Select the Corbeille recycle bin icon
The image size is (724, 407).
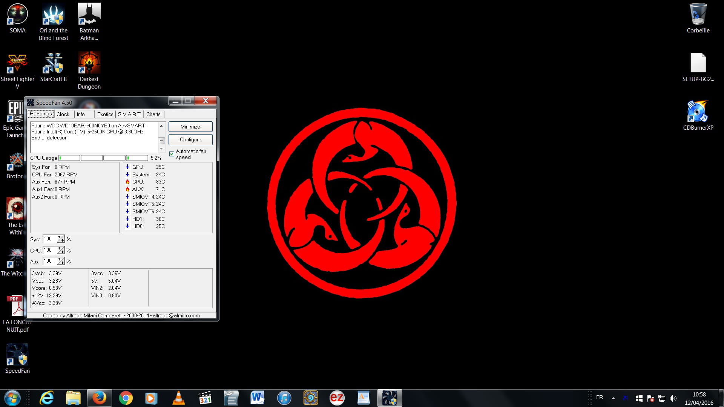tap(698, 18)
